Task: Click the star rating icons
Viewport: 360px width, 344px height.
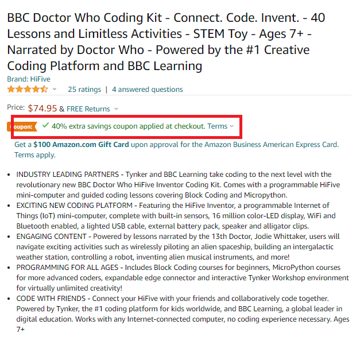Action: (28, 90)
